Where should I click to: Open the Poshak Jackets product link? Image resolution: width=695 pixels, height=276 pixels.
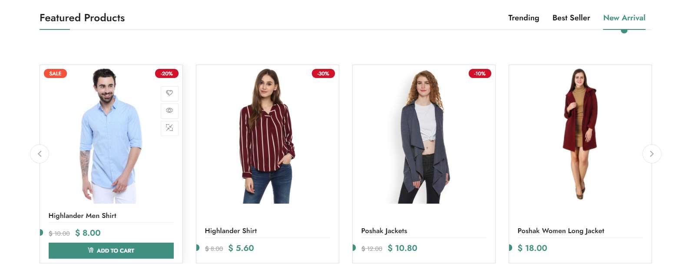click(384, 231)
